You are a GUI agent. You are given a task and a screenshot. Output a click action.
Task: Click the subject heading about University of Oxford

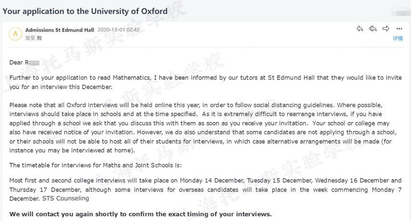[x=85, y=11]
